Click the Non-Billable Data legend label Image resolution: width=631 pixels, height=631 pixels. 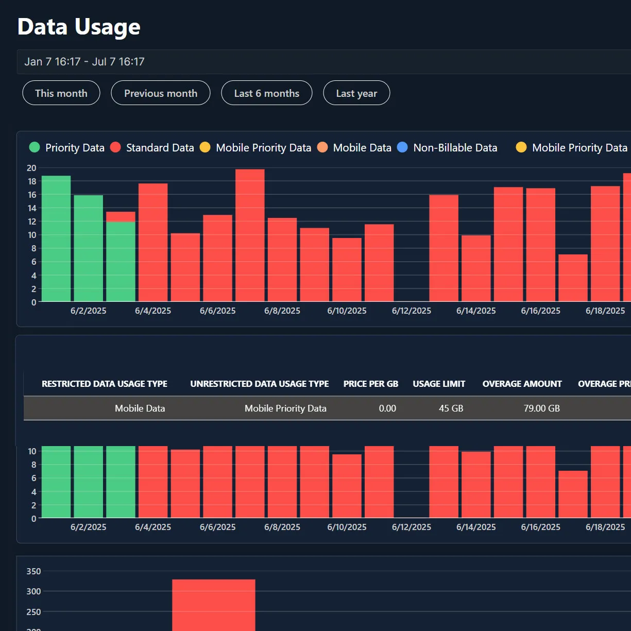pyautogui.click(x=455, y=148)
